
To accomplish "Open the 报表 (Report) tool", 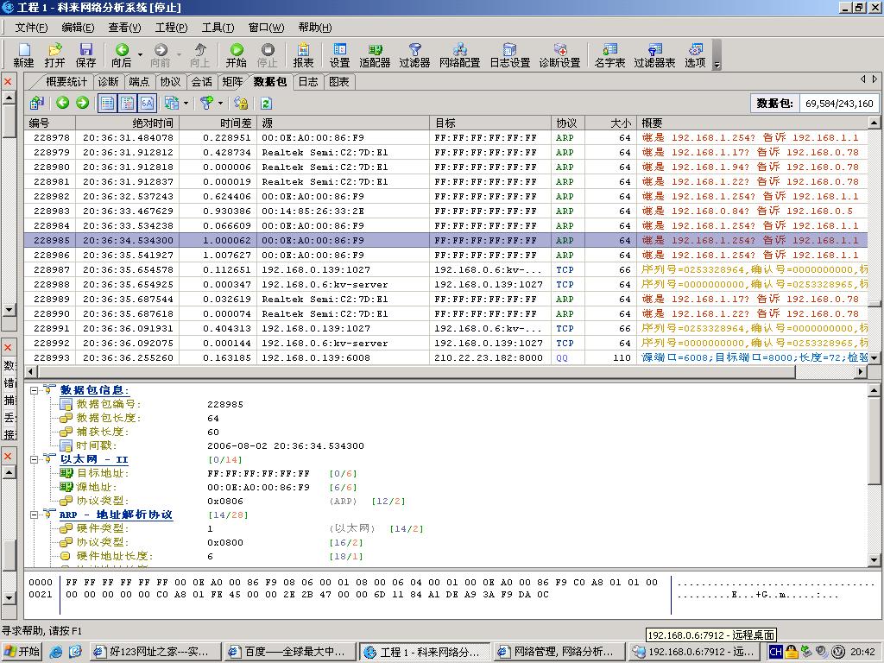I will click(303, 55).
